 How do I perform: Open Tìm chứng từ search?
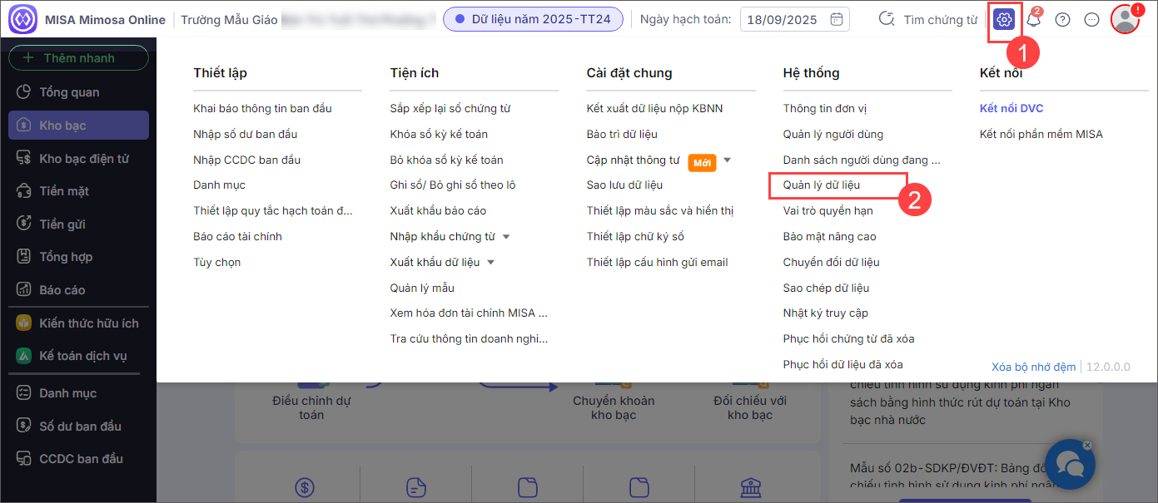click(928, 20)
